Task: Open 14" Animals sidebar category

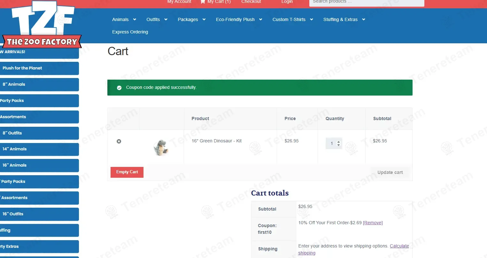Action: pos(39,149)
